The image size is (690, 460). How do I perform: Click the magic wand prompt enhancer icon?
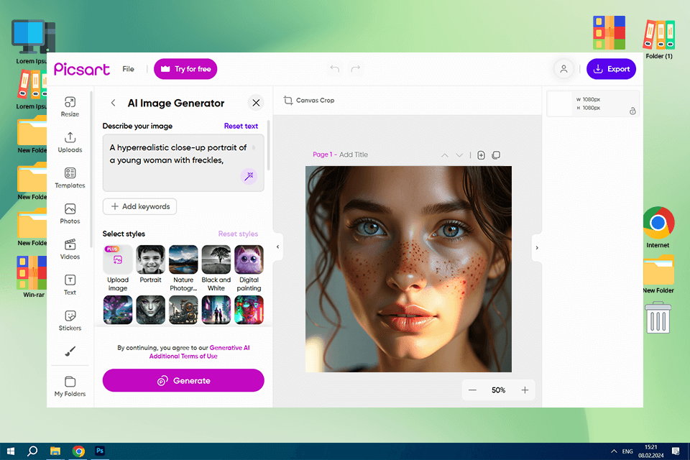click(249, 176)
